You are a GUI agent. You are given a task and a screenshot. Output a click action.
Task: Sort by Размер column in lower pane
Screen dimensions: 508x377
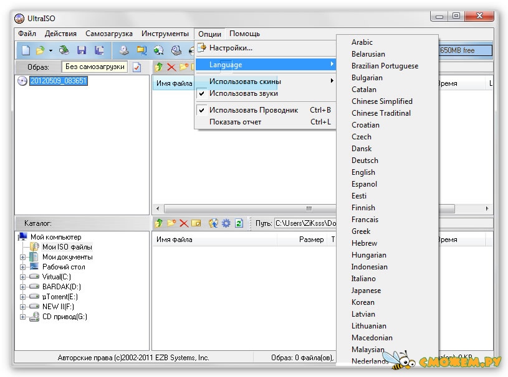click(303, 240)
